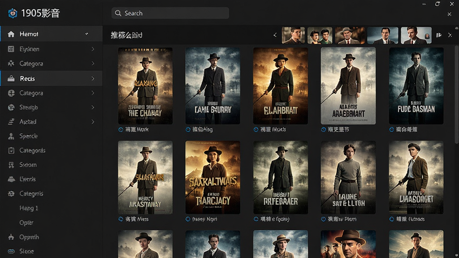Click the icon beside the Steorn entry
The image size is (459, 258).
coord(11,165)
